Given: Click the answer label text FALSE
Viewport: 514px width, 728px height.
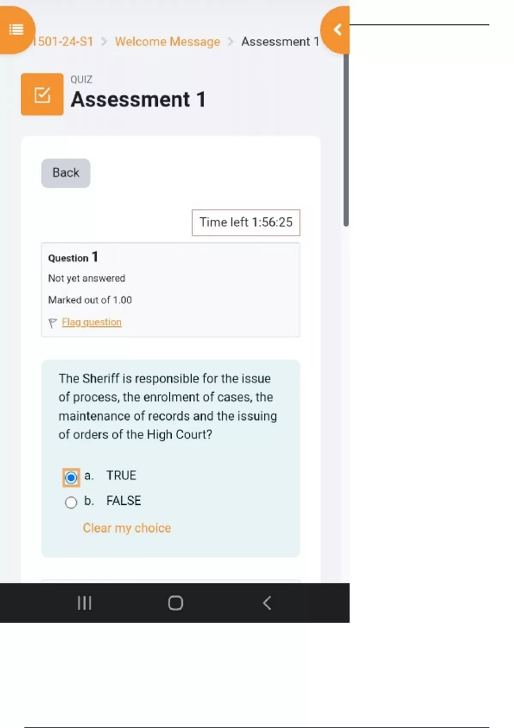Looking at the screenshot, I should [x=124, y=501].
